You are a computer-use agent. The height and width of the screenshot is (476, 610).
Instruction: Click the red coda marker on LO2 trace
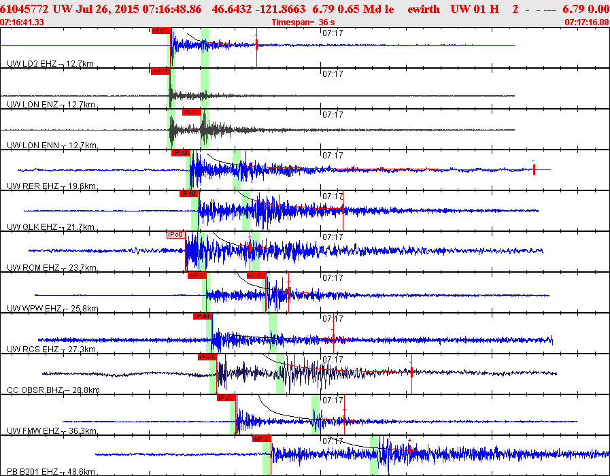[256, 45]
